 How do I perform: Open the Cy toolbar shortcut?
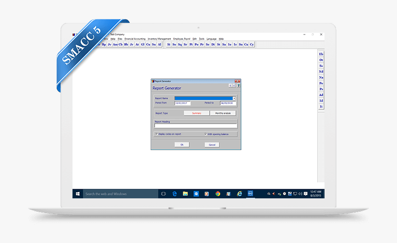[252, 44]
